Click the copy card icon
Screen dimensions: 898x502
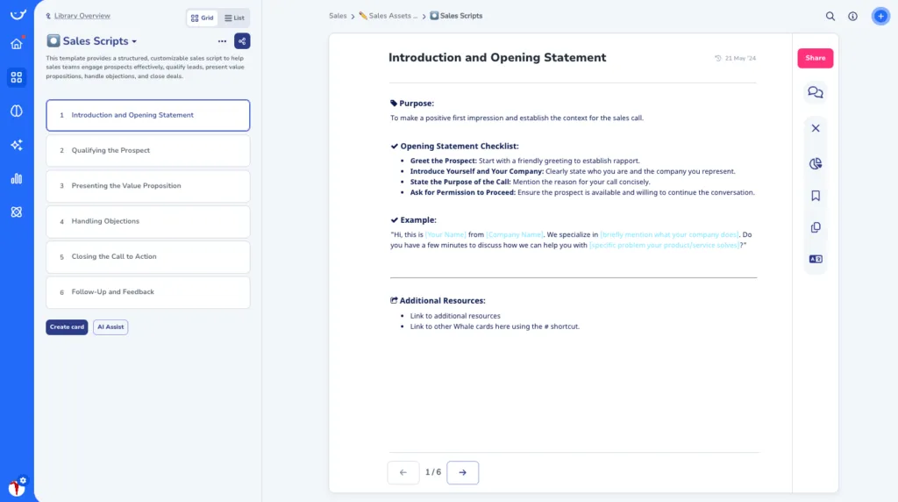click(x=816, y=227)
